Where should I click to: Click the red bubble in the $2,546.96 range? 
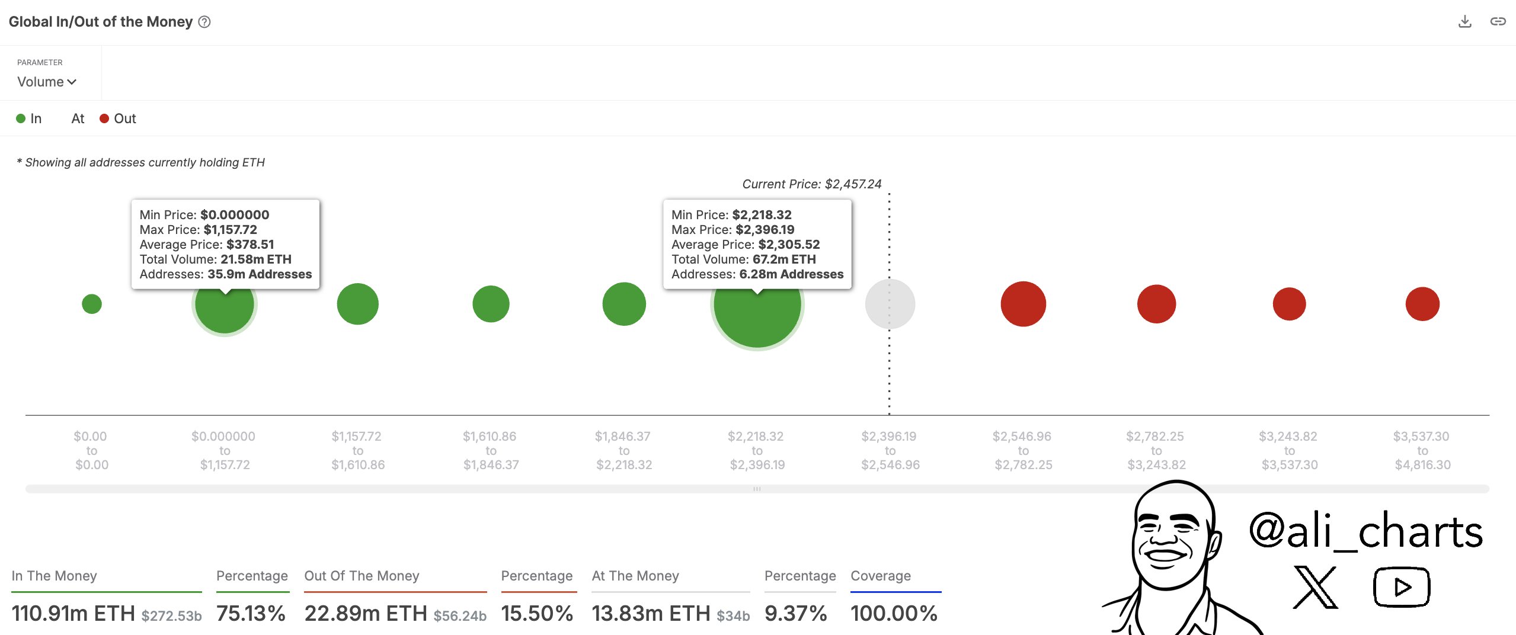1024,303
